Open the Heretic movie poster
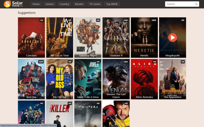The image size is (204, 127). pyautogui.click(x=144, y=38)
